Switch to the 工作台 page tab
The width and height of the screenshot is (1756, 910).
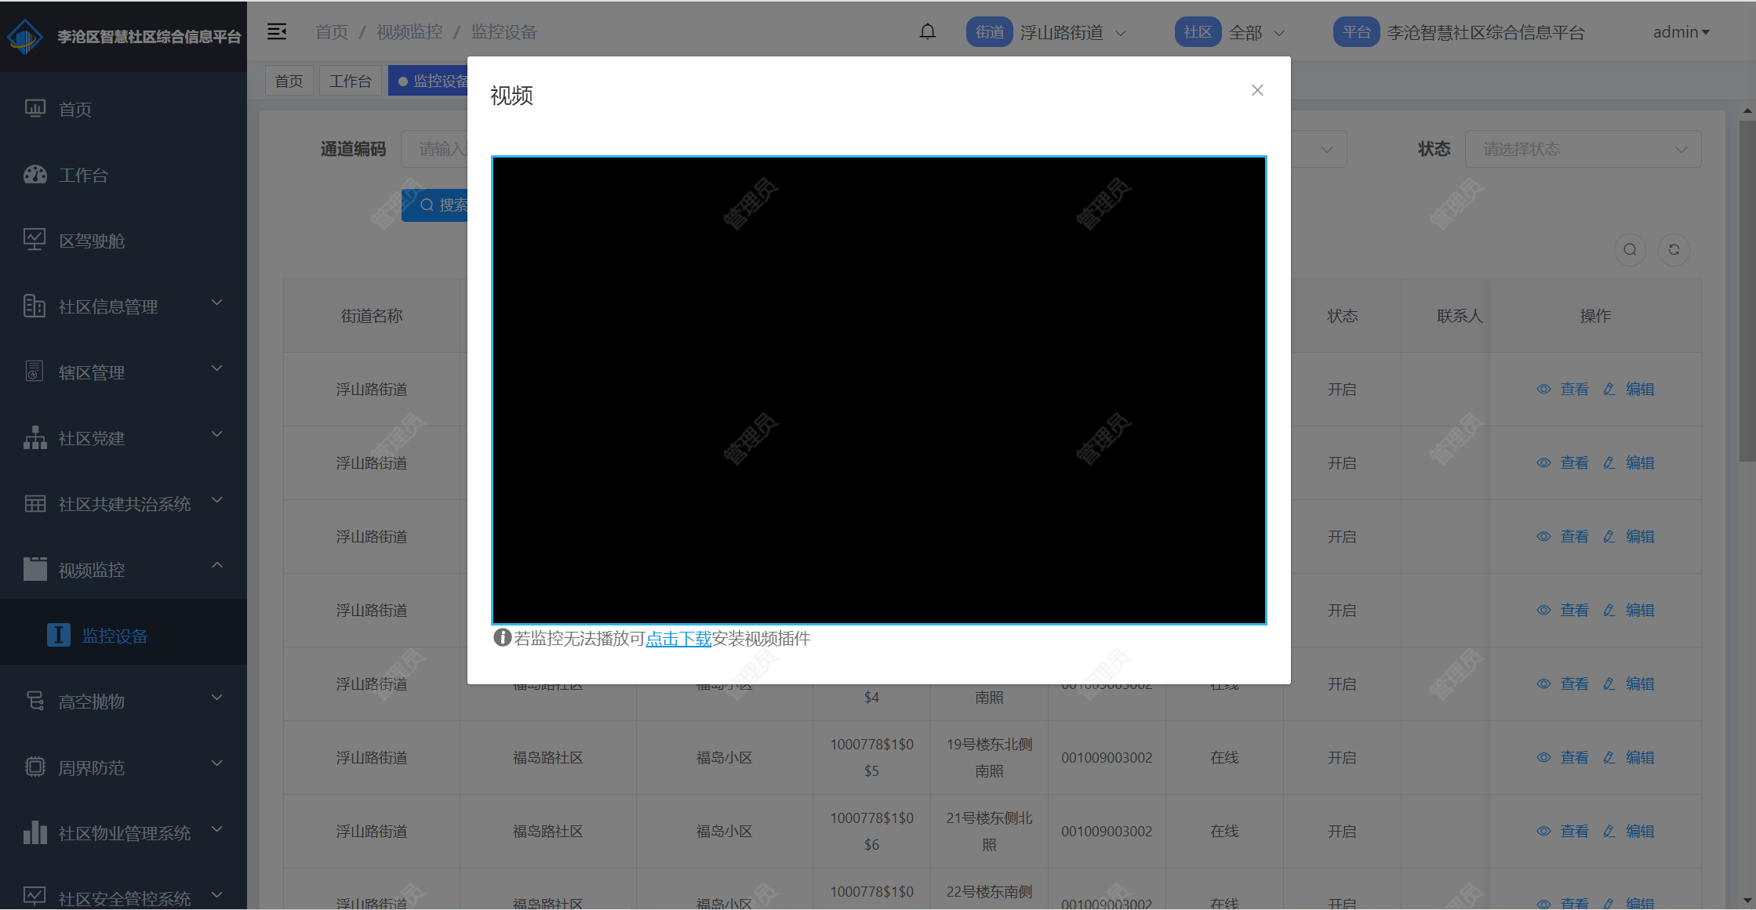tap(351, 81)
